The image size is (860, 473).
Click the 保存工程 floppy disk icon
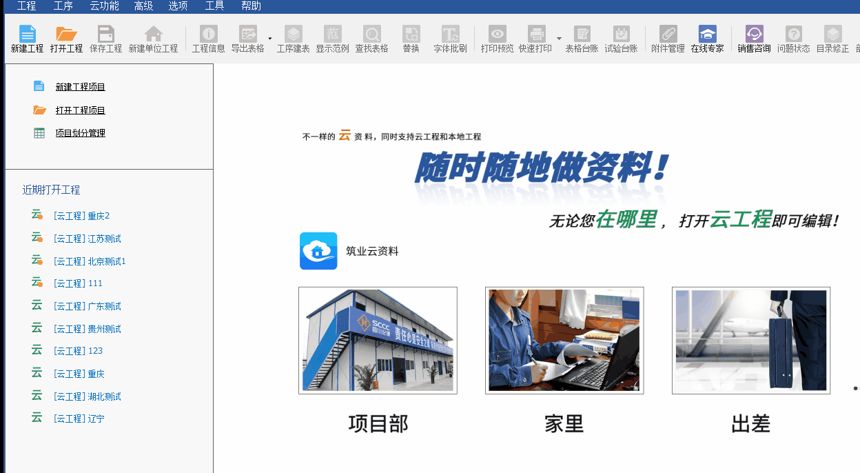click(x=105, y=34)
